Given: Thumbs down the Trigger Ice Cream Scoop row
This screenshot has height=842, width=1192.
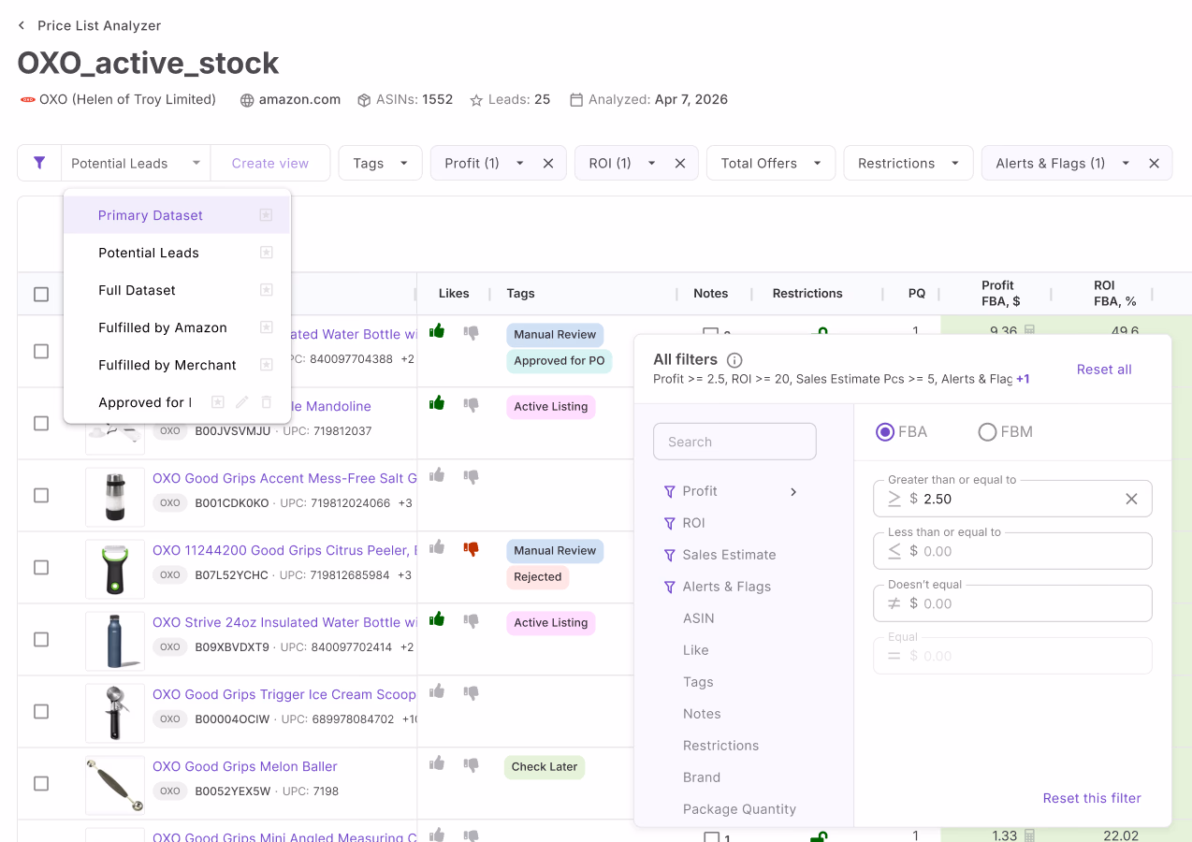Looking at the screenshot, I should 472,692.
